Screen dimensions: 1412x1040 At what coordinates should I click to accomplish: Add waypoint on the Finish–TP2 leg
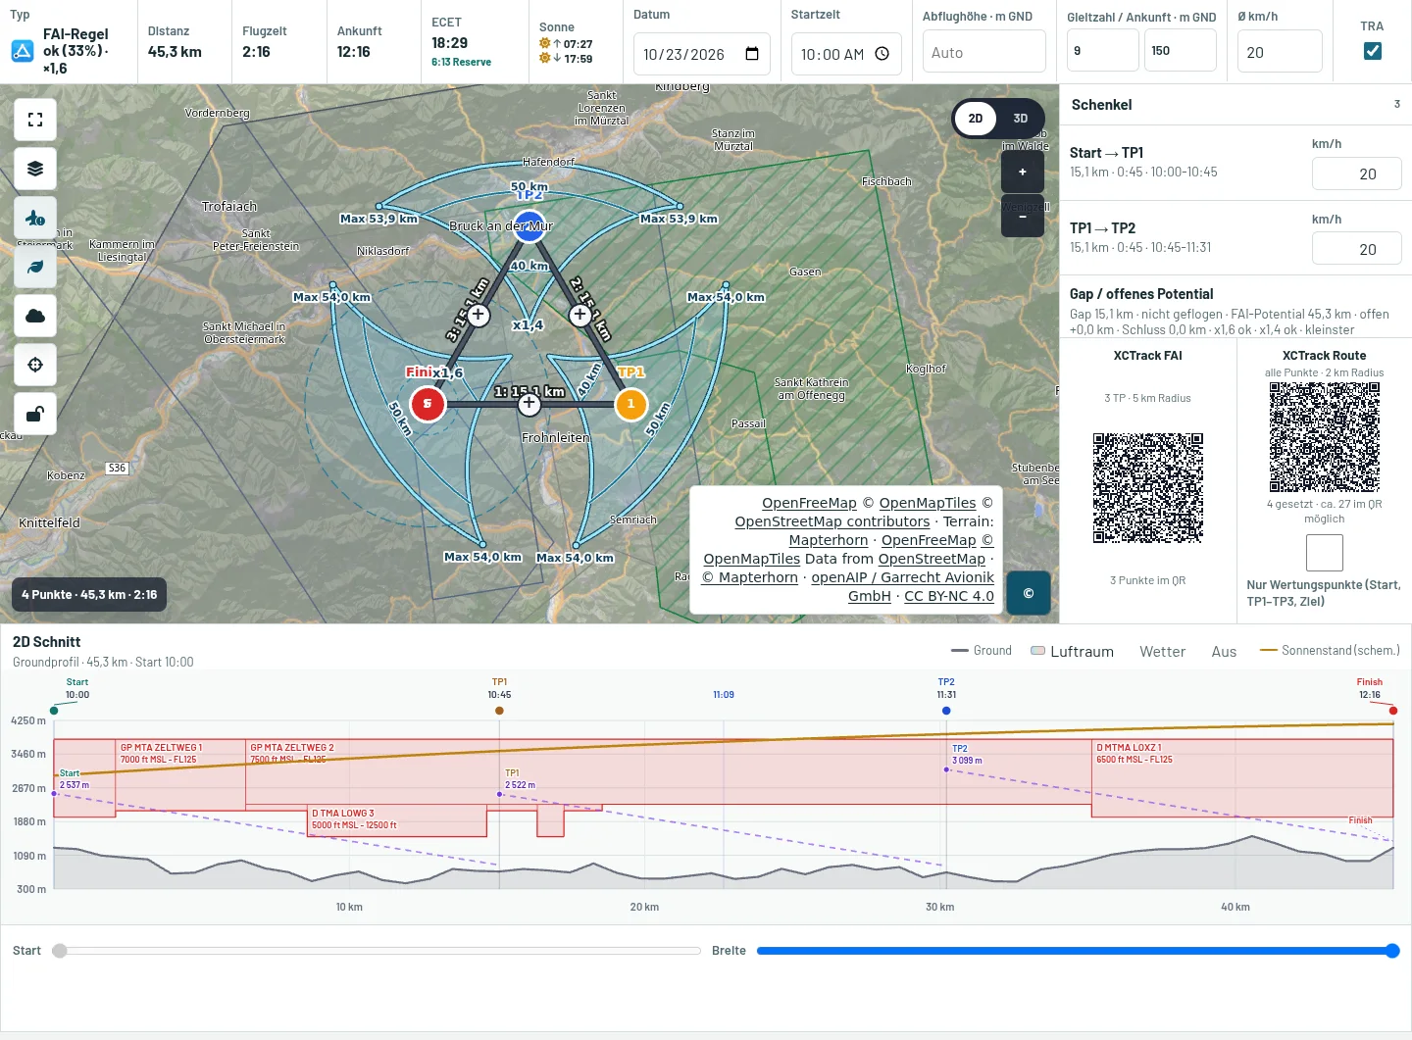pos(479,315)
